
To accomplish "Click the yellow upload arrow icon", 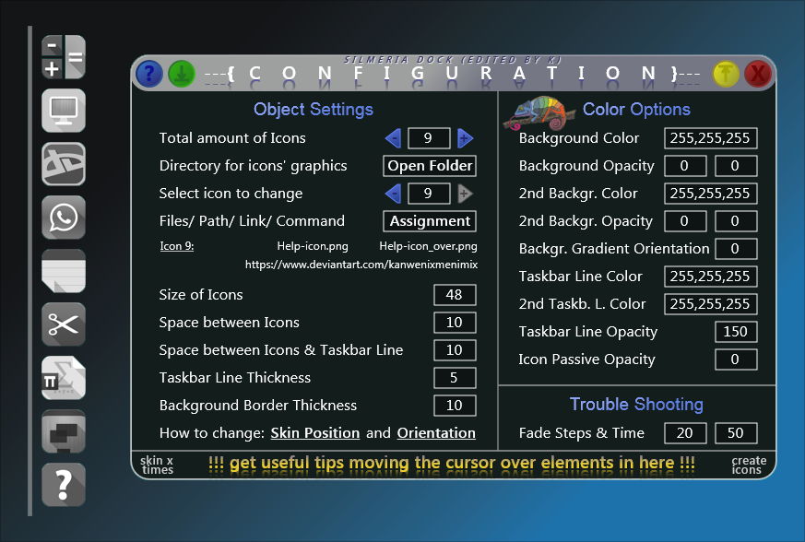I will 726,74.
